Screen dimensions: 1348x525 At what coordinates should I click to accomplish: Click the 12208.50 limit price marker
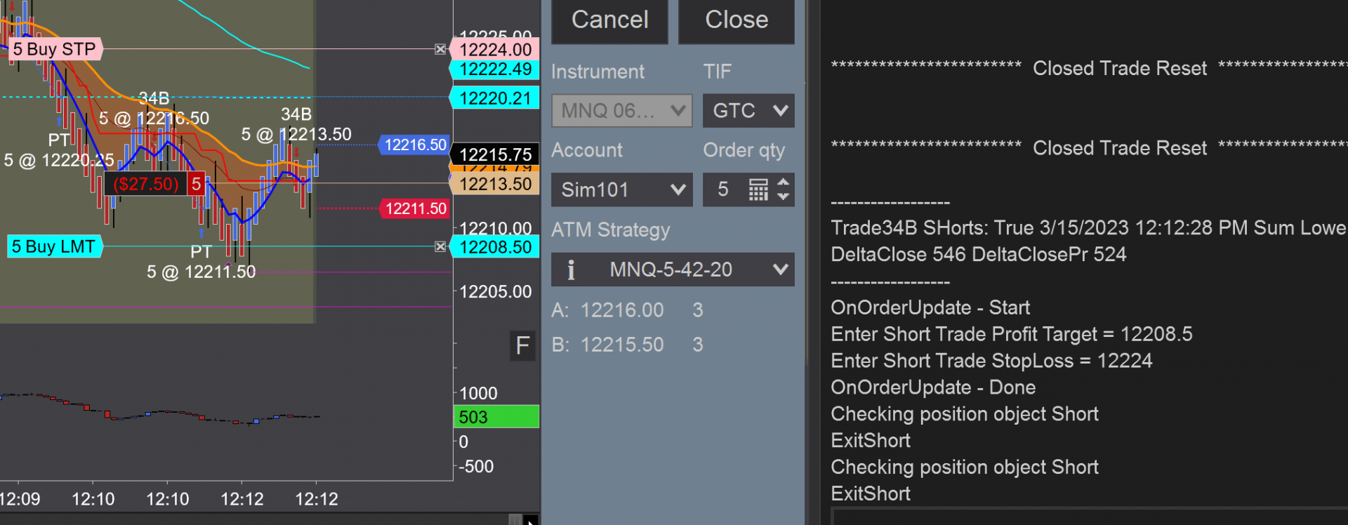[x=495, y=247]
